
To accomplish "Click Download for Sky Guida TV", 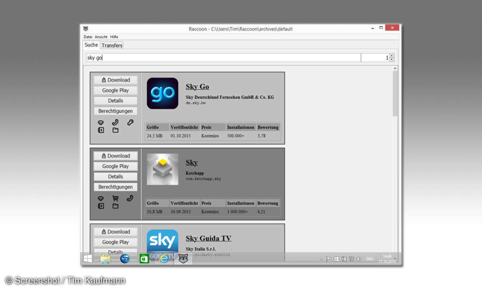I will [116, 232].
